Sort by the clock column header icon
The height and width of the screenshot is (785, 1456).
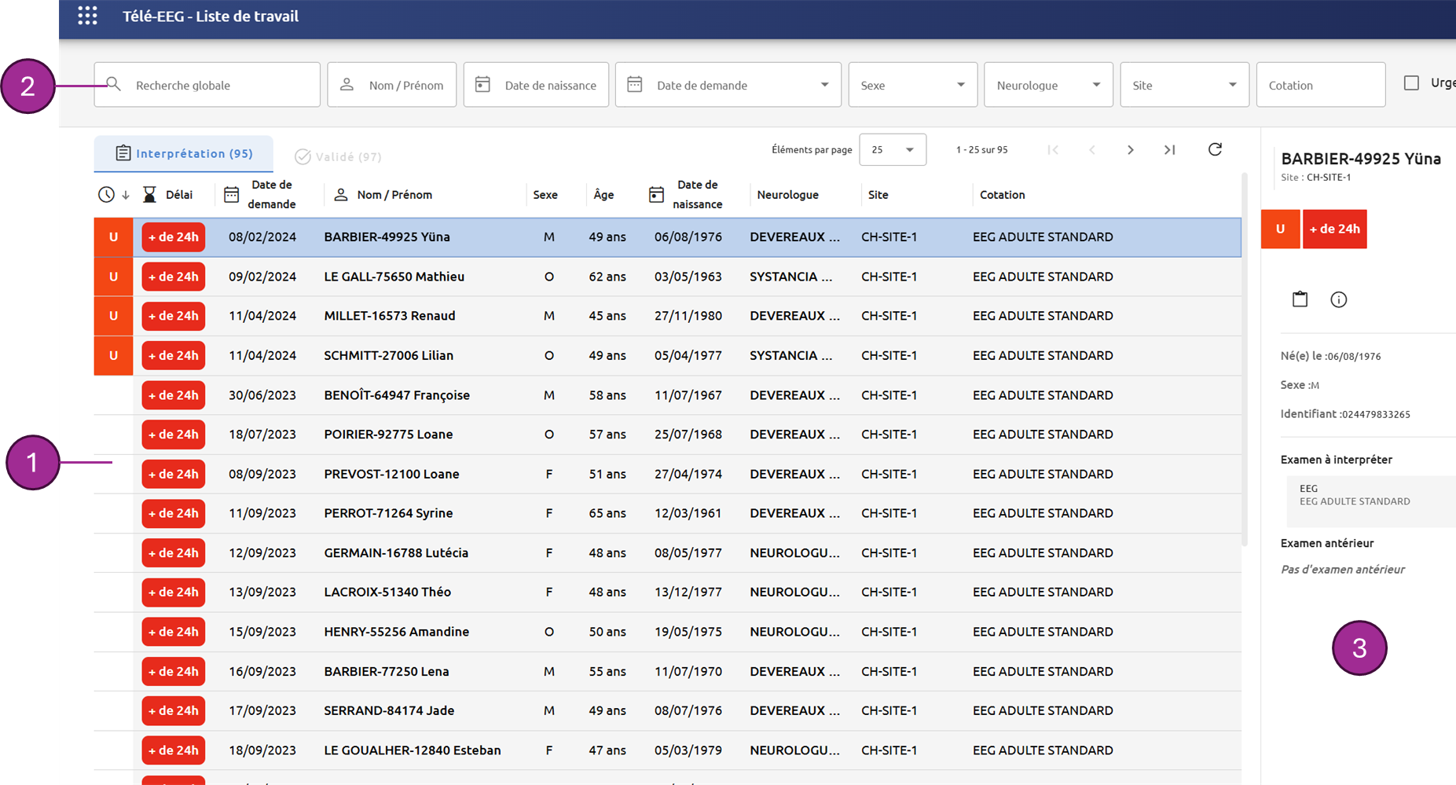click(x=107, y=195)
